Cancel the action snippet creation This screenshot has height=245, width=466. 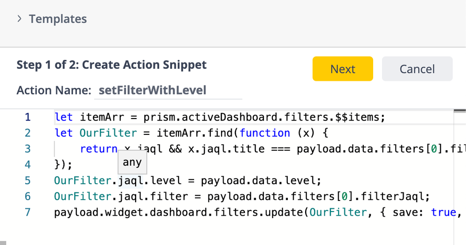(417, 69)
